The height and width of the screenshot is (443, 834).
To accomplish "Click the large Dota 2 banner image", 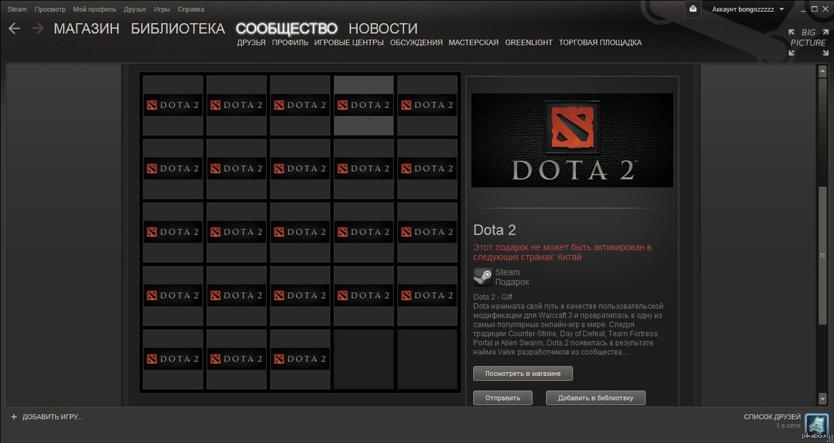I will [x=572, y=140].
